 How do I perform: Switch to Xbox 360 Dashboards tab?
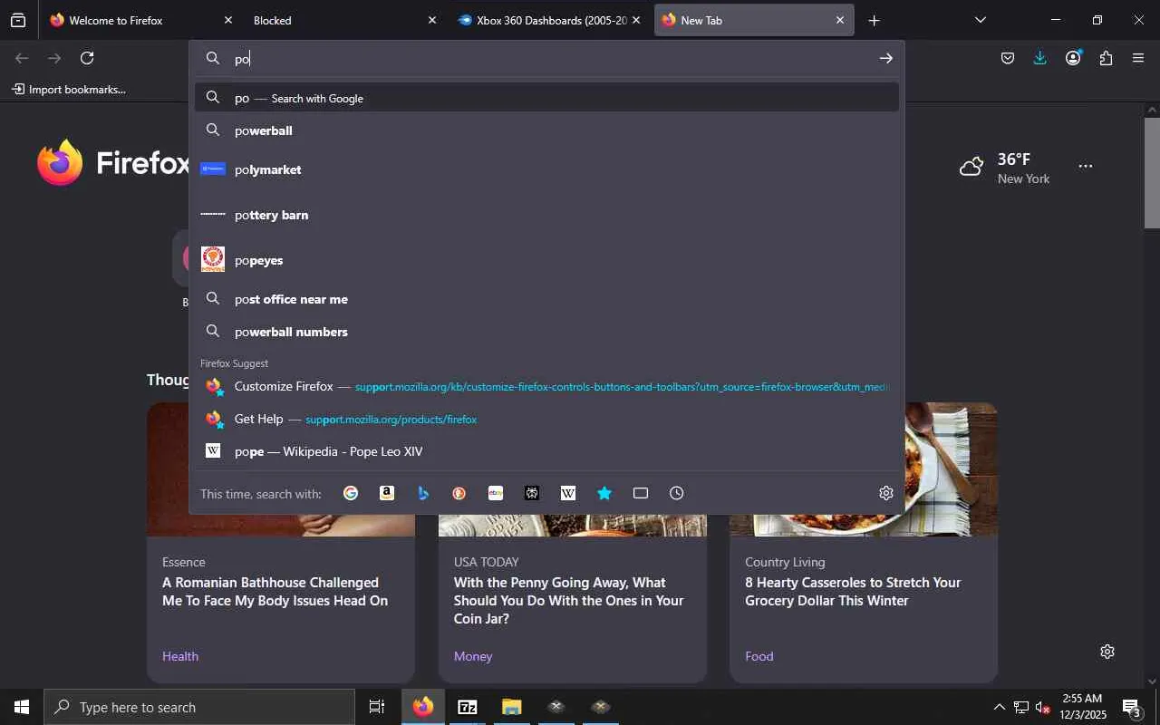(x=549, y=20)
